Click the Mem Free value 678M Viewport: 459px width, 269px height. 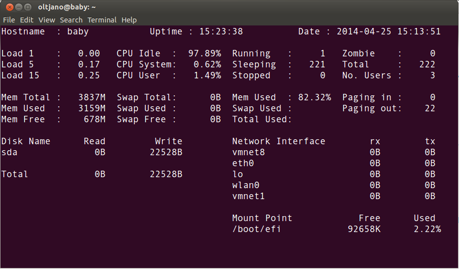tap(94, 119)
